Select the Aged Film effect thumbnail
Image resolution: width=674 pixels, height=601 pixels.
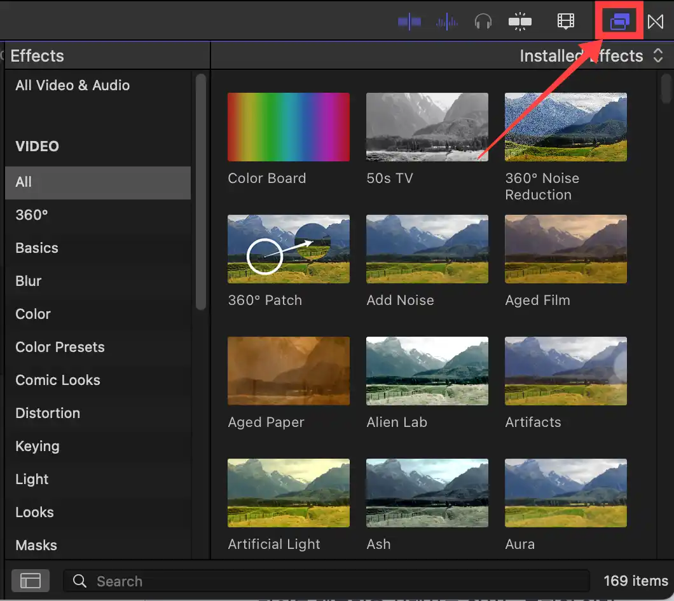coord(566,249)
